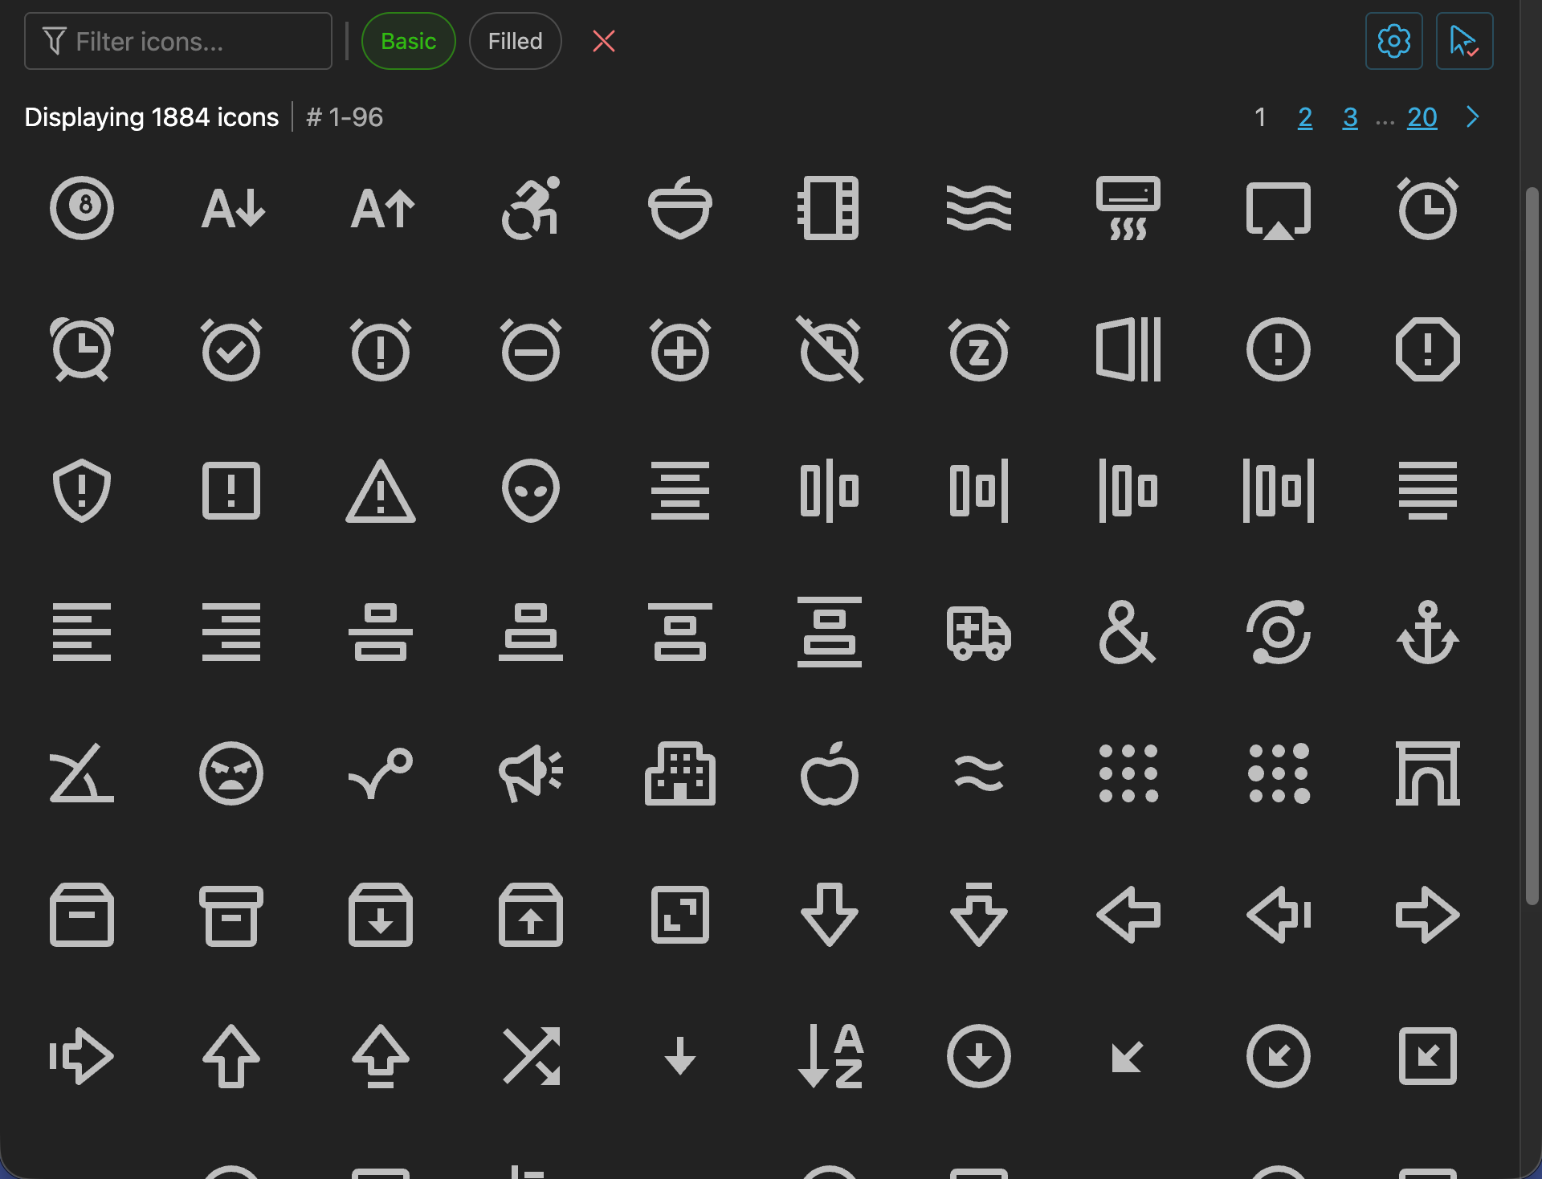Click the cursor select icon next to settings
Image resolution: width=1542 pixels, height=1179 pixels.
[x=1464, y=41]
